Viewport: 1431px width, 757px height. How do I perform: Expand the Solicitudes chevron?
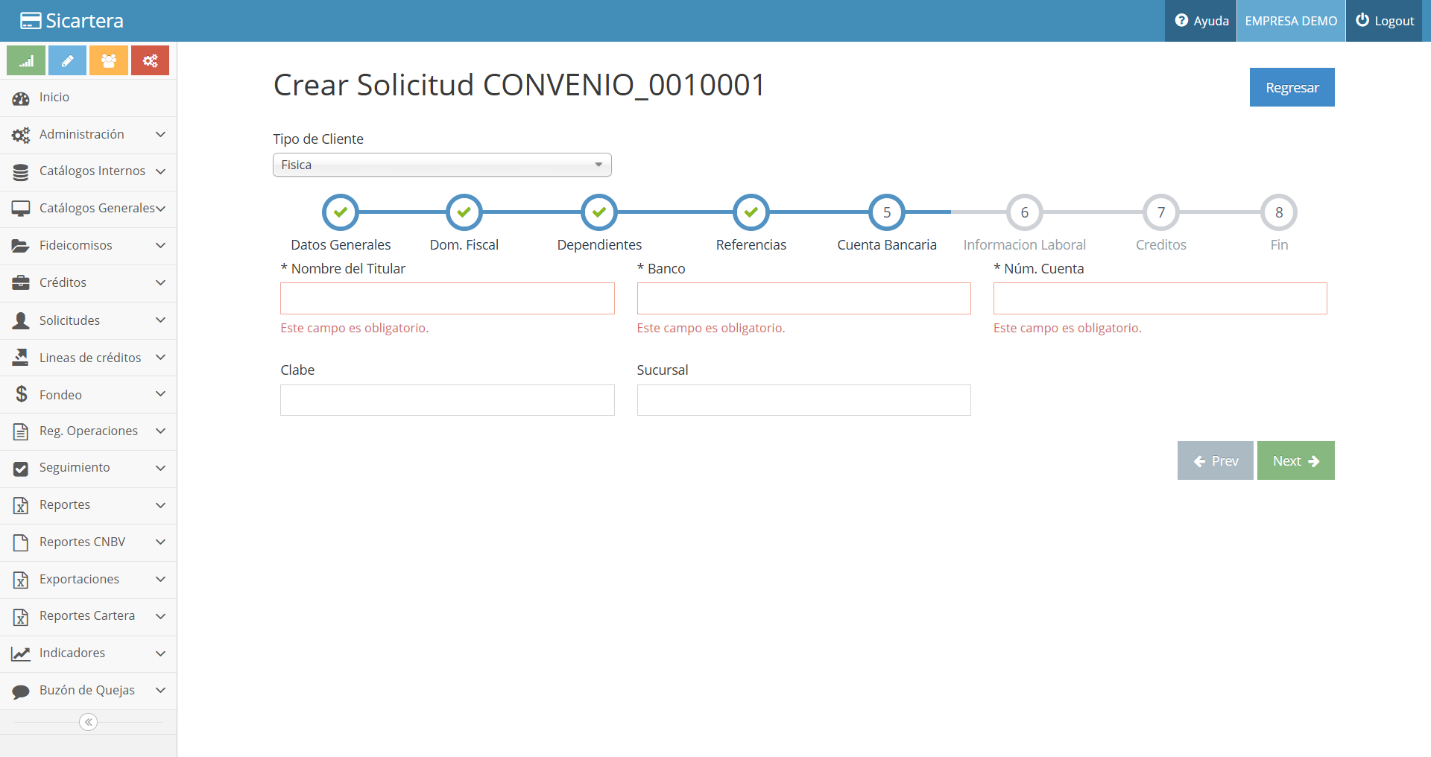(x=160, y=320)
